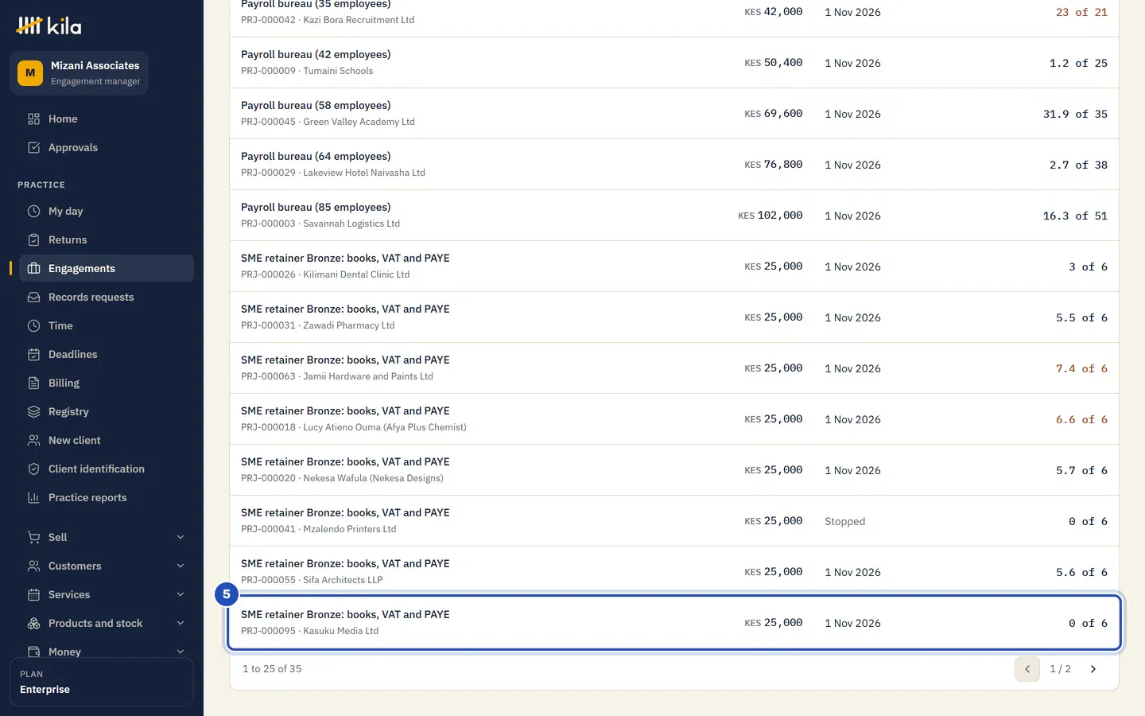Image resolution: width=1145 pixels, height=716 pixels.
Task: Click the Sell cart icon
Action: (33, 538)
